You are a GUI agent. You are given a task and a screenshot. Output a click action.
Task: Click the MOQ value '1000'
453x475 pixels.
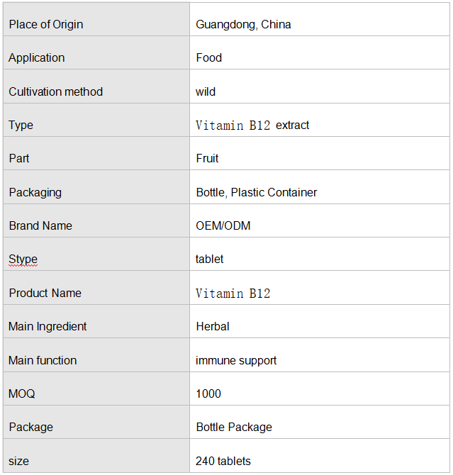point(208,393)
